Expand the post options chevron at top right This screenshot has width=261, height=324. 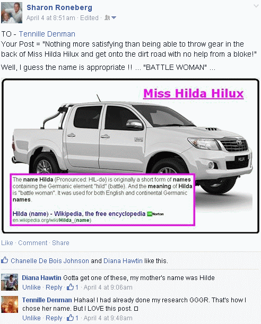(x=256, y=6)
